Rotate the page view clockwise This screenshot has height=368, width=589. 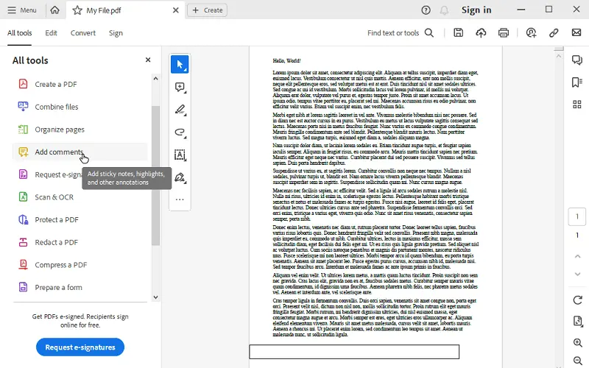(x=577, y=300)
